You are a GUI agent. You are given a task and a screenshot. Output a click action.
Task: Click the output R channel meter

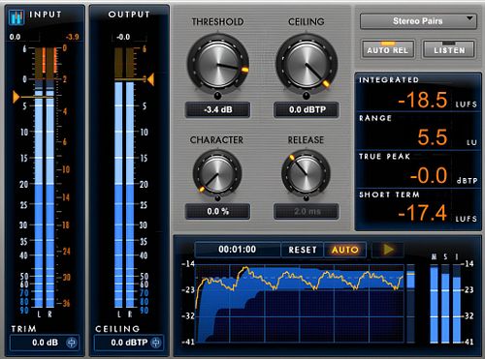click(x=130, y=177)
